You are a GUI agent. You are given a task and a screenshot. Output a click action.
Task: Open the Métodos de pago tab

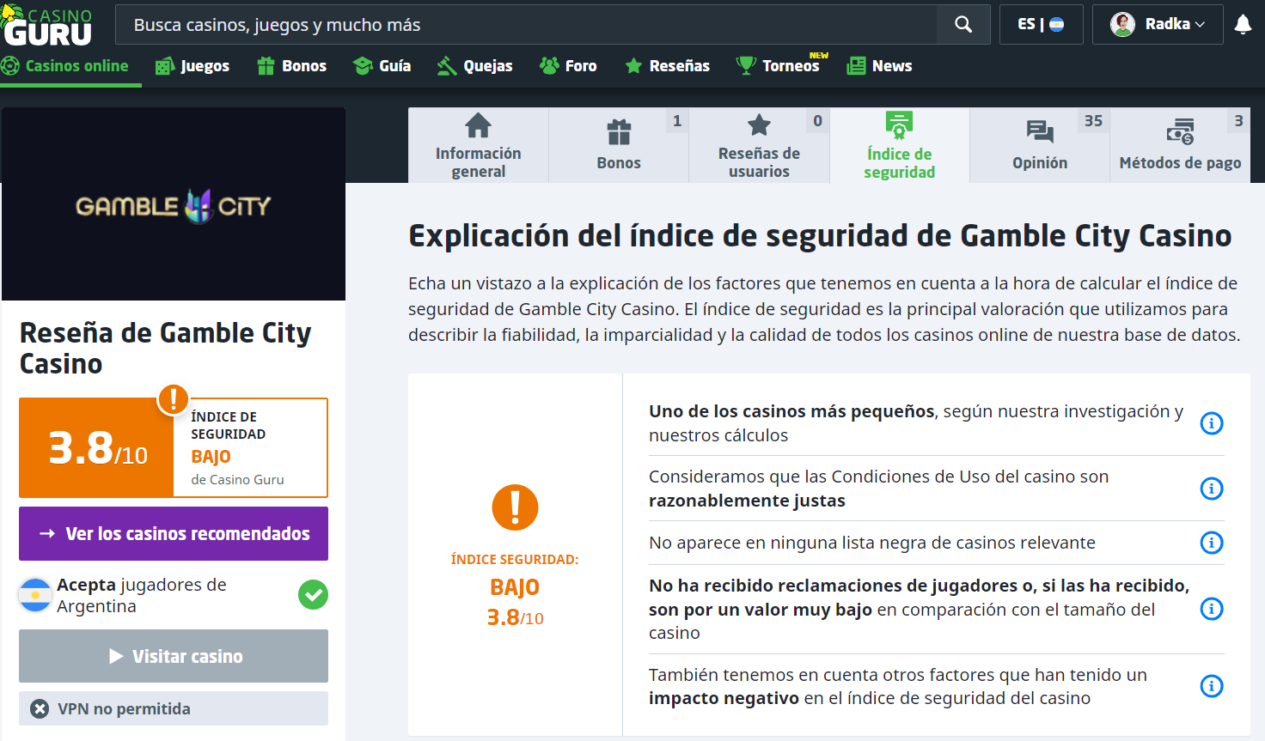click(x=1180, y=145)
